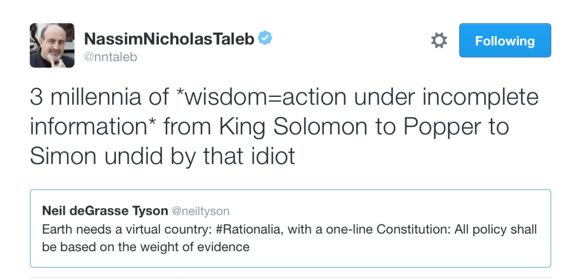Viewport: 583px width, 279px height.
Task: Click the blue verified badge
Action: pyautogui.click(x=266, y=39)
